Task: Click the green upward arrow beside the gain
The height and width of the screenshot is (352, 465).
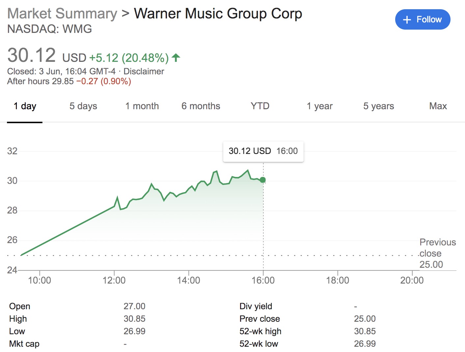Action: [177, 58]
